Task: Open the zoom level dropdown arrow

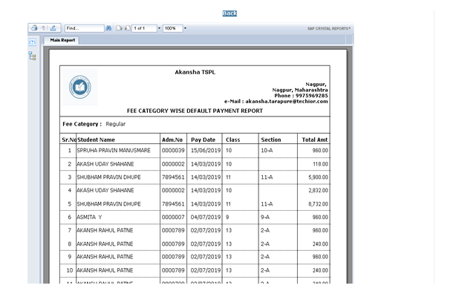Action: click(x=185, y=28)
